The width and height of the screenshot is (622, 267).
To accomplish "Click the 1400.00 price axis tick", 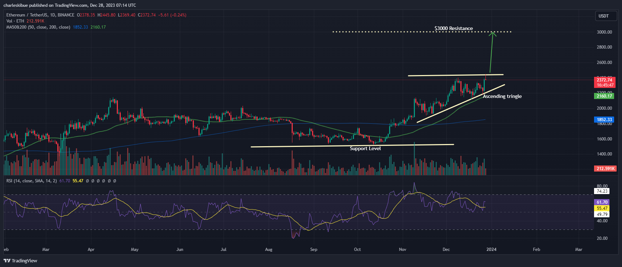I will pos(604,154).
